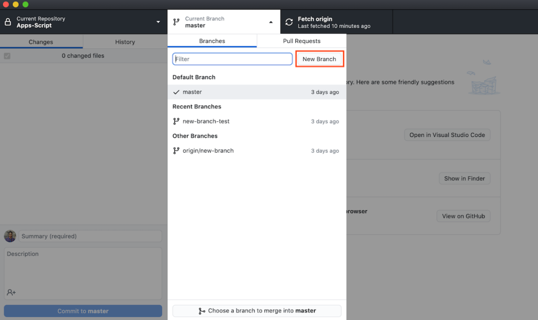This screenshot has height=320, width=538.
Task: Click the green macOS zoom button
Action: [25, 4]
